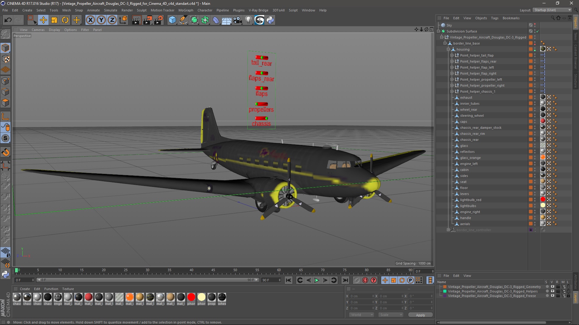The height and width of the screenshot is (325, 579).
Task: Collapse border_line_base node
Action: click(x=445, y=43)
